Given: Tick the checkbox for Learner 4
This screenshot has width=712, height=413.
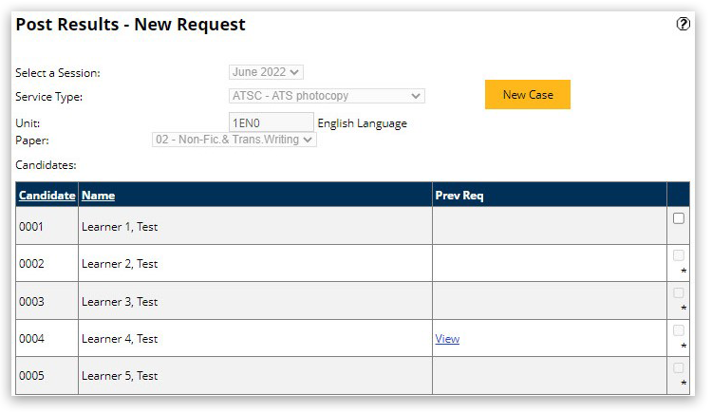Looking at the screenshot, I should 679,330.
